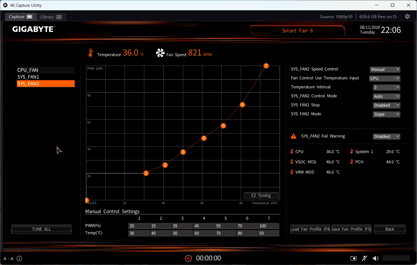Select curve point 1 on the fan graph
Viewport: 417px width, 265px height.
coord(146,173)
